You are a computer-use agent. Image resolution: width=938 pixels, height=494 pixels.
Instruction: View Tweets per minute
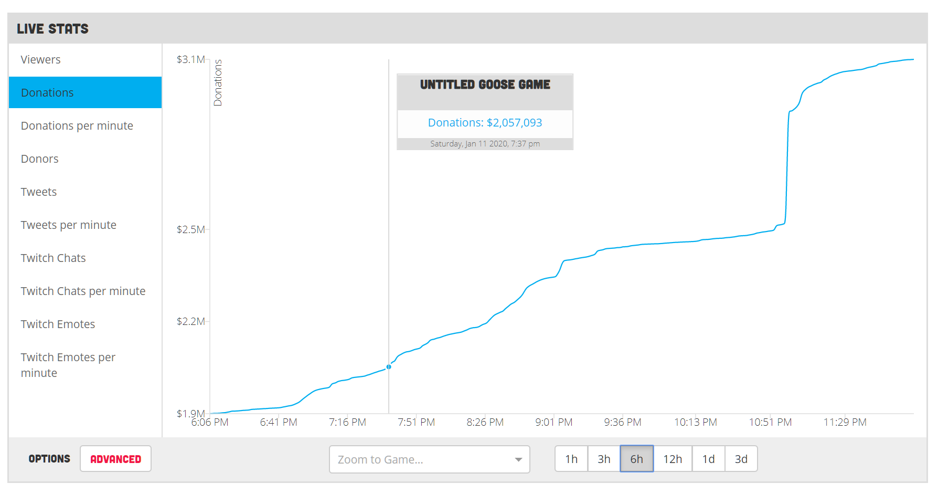click(x=85, y=225)
